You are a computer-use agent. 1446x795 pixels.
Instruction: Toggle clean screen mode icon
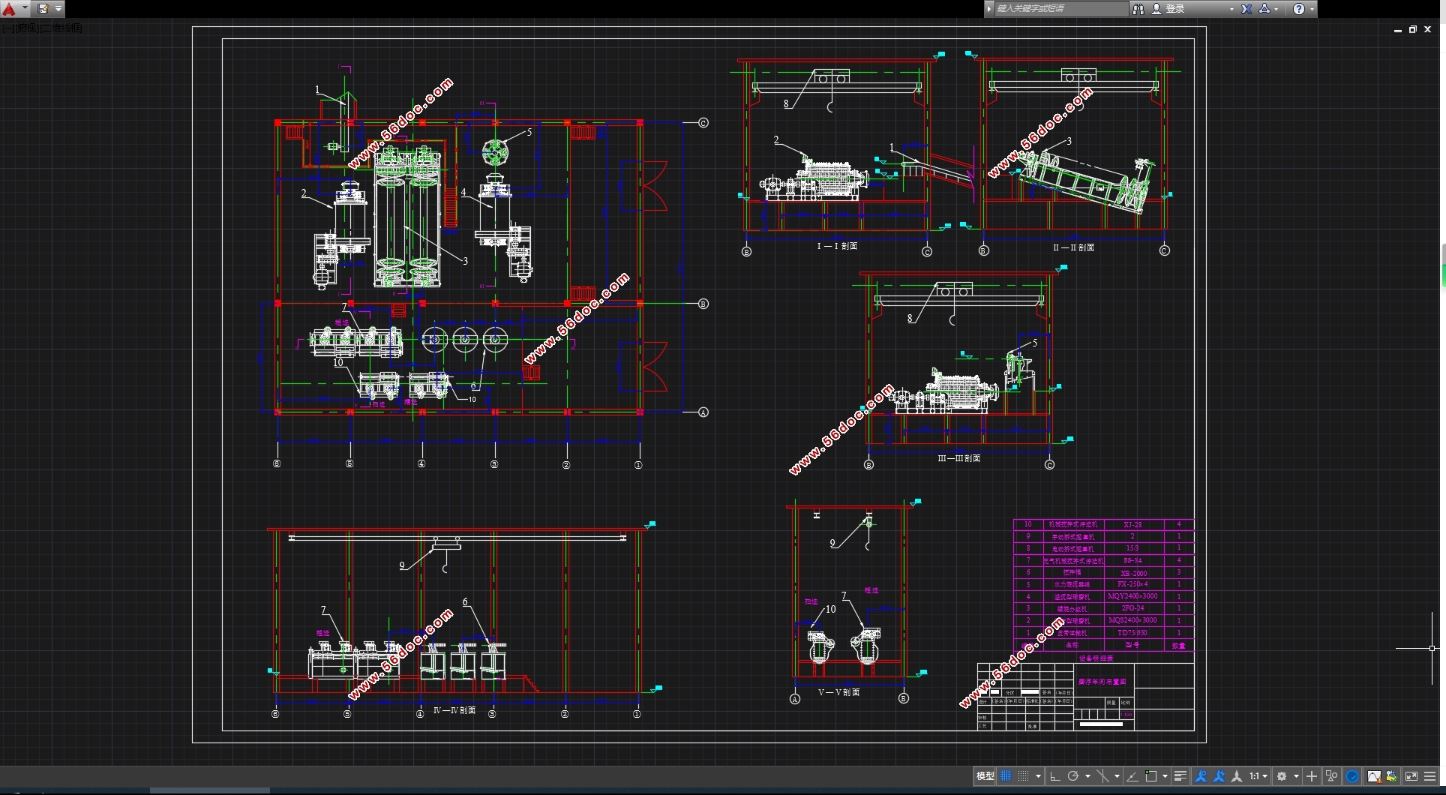point(1411,776)
